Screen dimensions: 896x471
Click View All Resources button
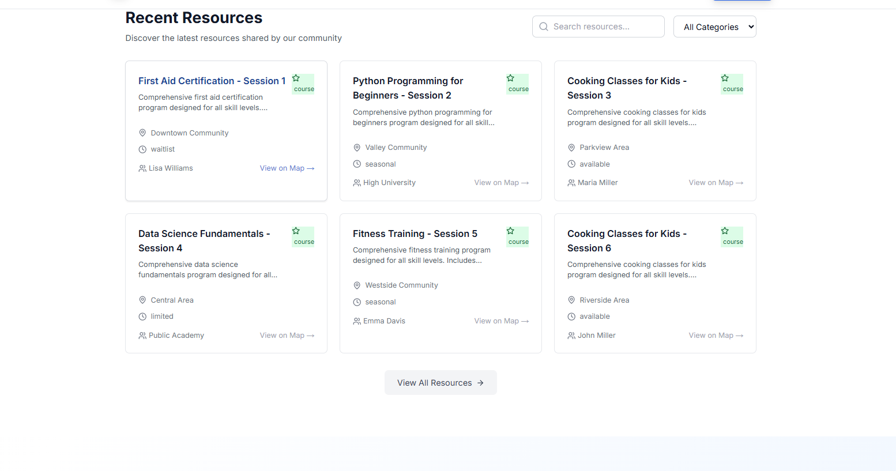[x=441, y=383]
